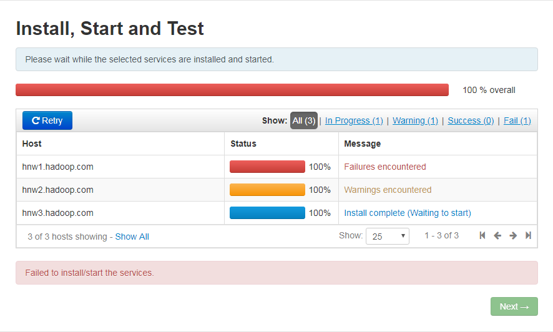
Task: Open the Failures encountered message link
Action: tap(385, 167)
